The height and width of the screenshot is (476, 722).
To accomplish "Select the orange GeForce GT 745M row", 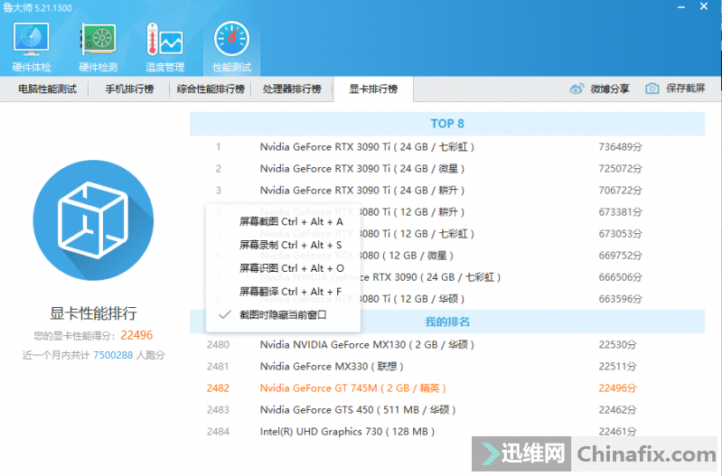I will pyautogui.click(x=353, y=388).
